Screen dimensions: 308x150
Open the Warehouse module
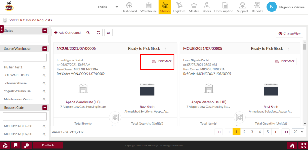click(149, 7)
